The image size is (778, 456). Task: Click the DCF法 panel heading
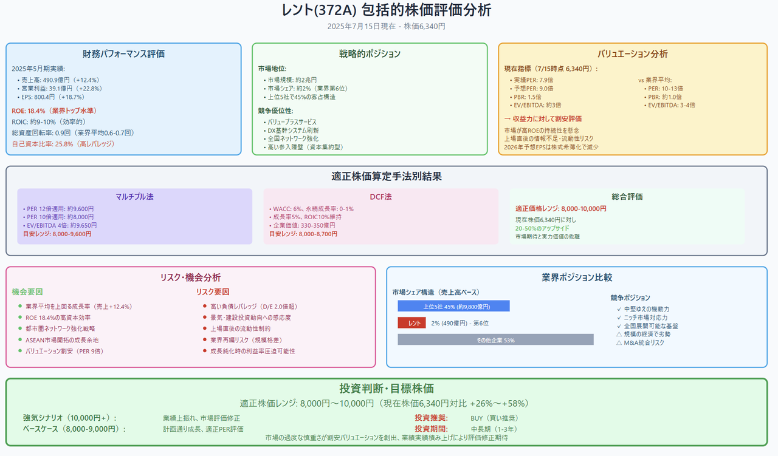(x=380, y=197)
